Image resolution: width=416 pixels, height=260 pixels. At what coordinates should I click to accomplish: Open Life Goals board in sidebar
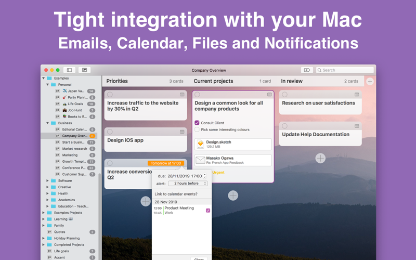pyautogui.click(x=75, y=103)
